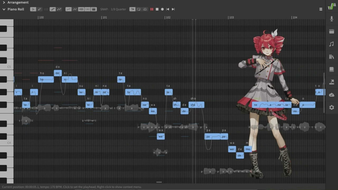
Task: Open the Dictionary book icon
Action: [x=332, y=69]
